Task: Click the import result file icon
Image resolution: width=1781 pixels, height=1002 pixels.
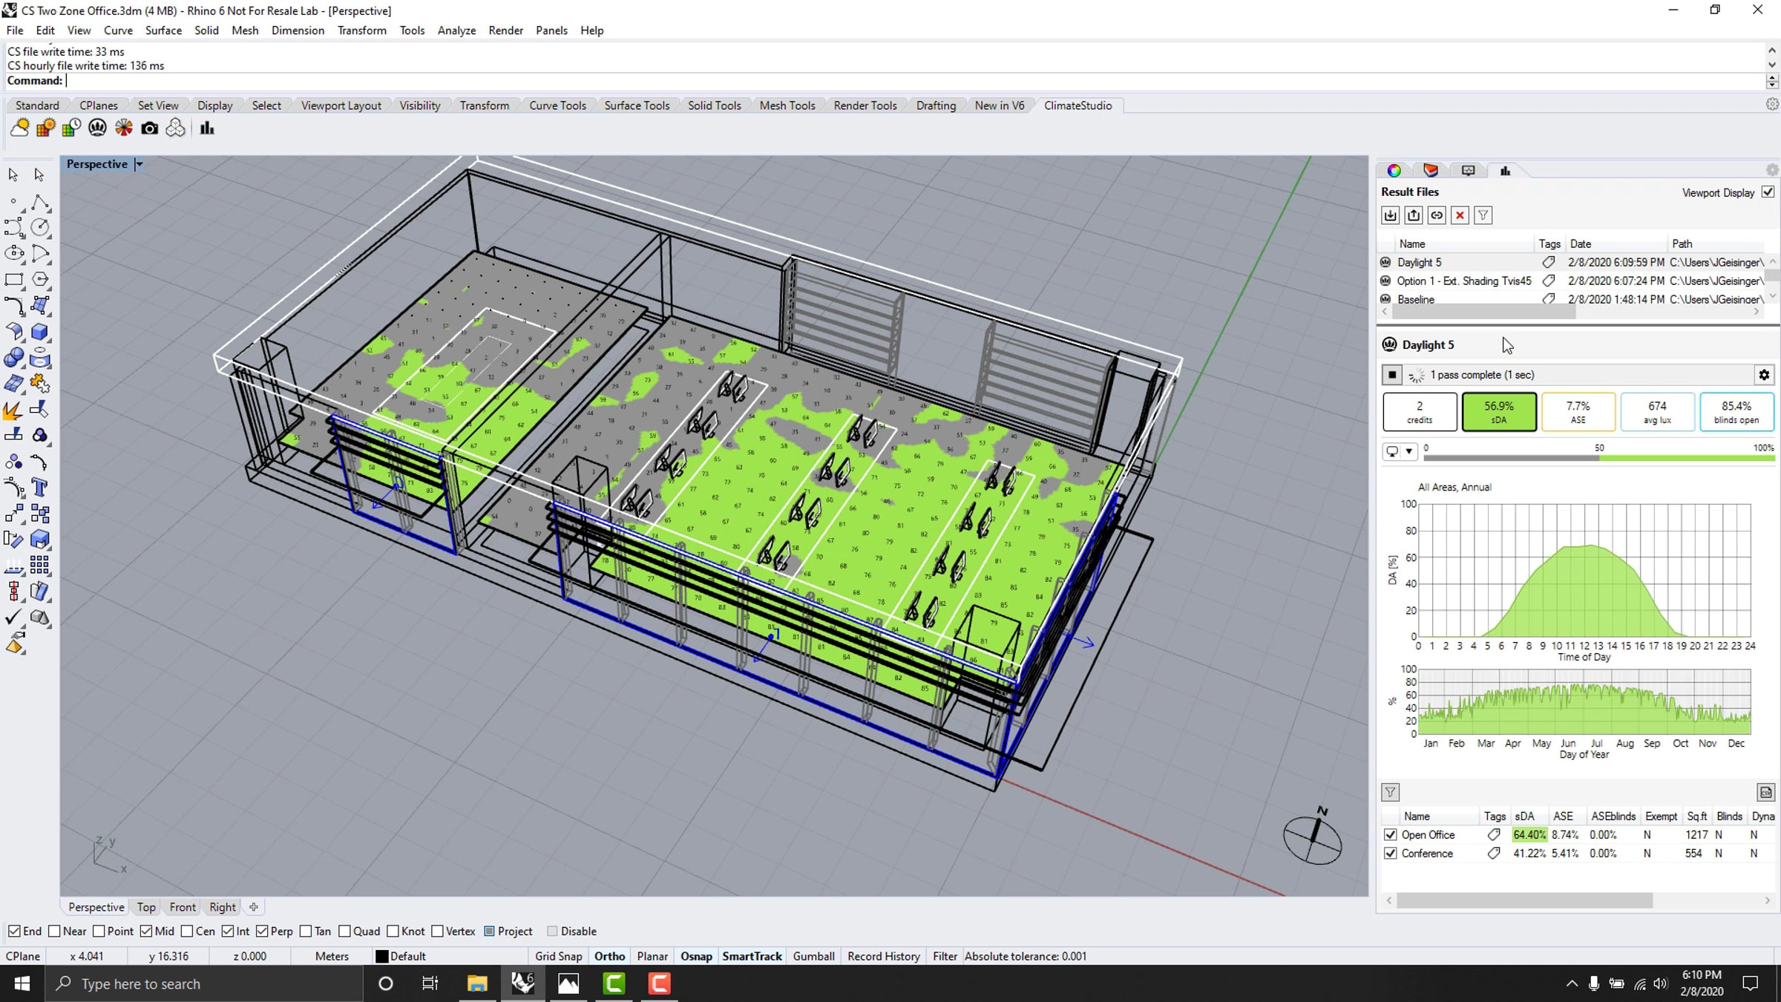Action: (x=1391, y=215)
